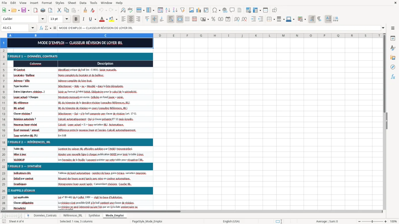Click the Insert Comment icon
Screen dimensions: 399x224
(x=232, y=10)
